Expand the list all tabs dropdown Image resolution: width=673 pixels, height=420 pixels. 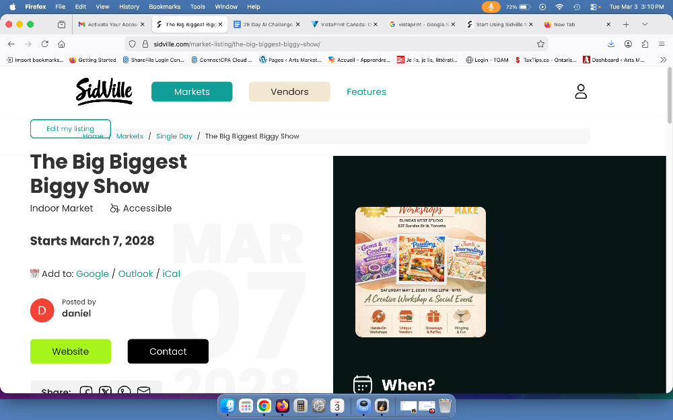pos(645,24)
